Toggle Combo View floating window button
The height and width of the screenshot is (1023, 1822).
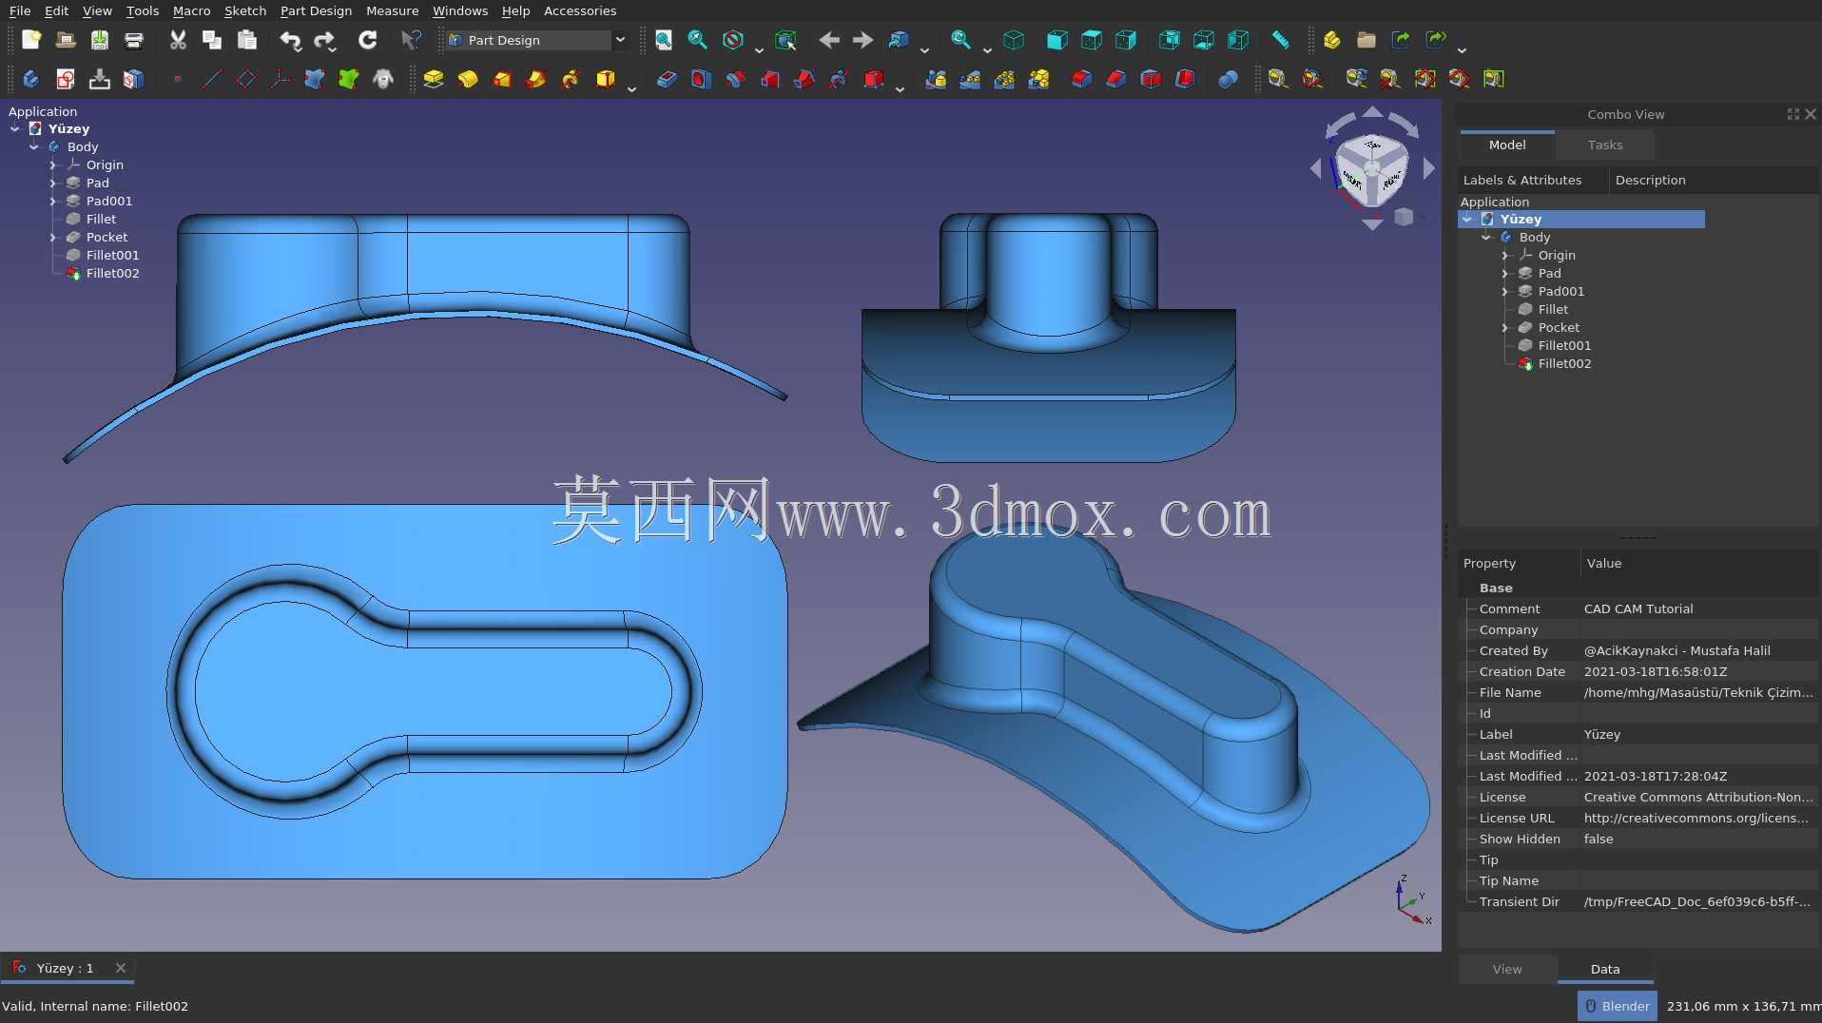click(1793, 114)
